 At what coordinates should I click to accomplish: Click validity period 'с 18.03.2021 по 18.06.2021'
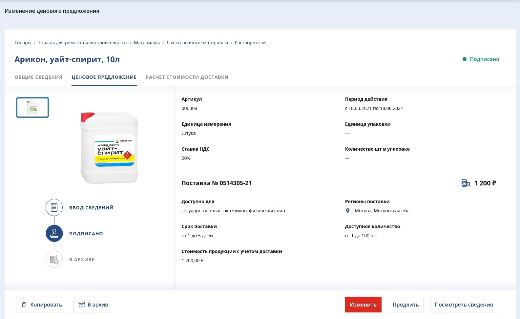point(374,108)
